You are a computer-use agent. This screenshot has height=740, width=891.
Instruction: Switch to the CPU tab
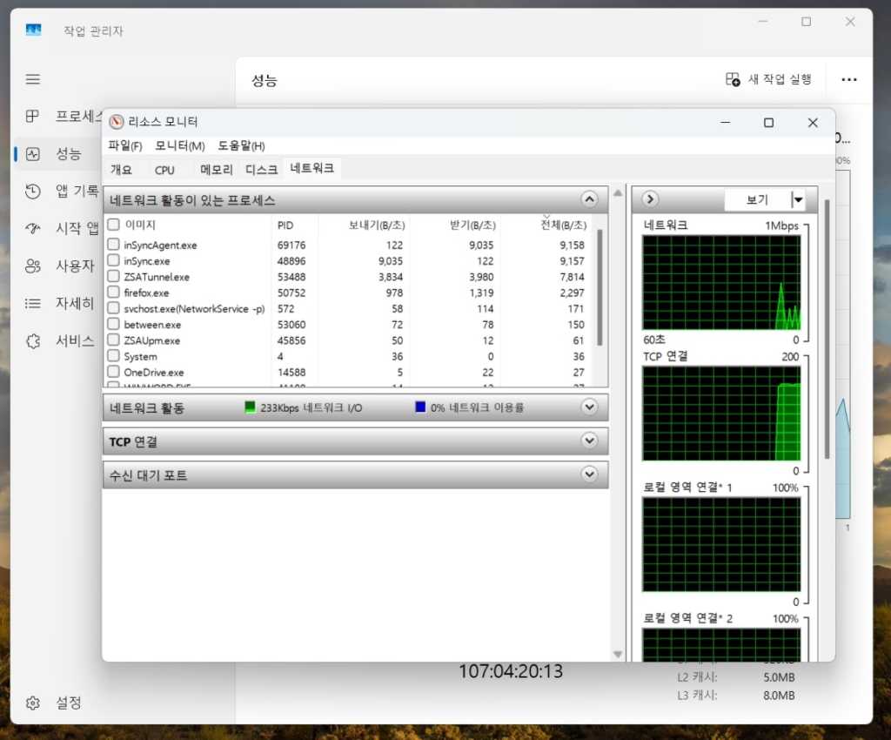(164, 170)
